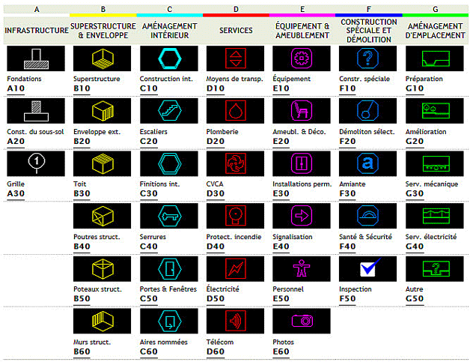The width and height of the screenshot is (470, 362).
Task: Click the Personnel figure icon
Action: click(x=302, y=268)
